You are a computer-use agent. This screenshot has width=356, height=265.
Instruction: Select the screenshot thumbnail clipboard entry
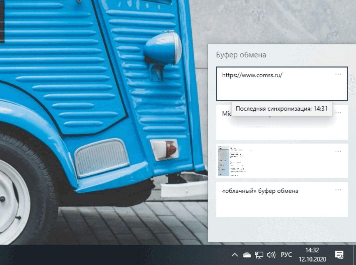click(282, 161)
